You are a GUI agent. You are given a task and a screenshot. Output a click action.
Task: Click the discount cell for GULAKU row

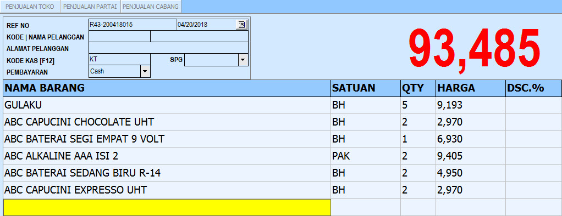533,105
